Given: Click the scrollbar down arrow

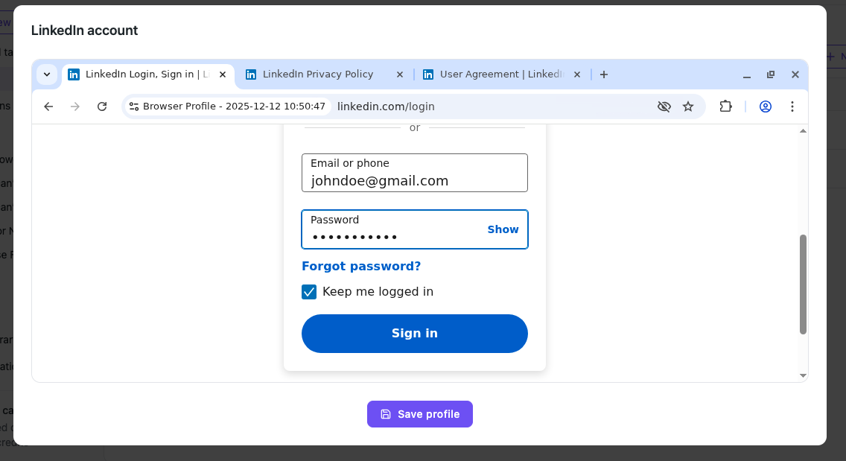Looking at the screenshot, I should [803, 375].
